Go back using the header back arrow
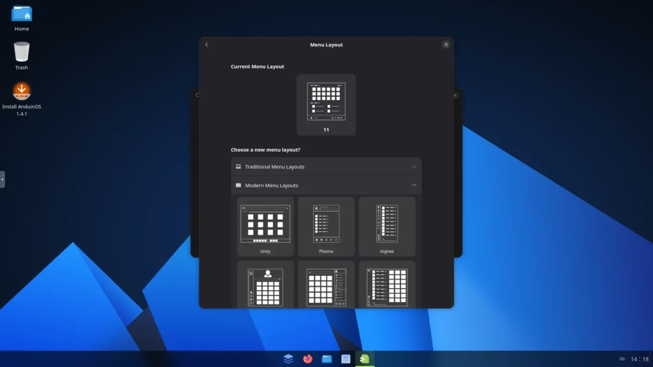653x367 pixels. coord(207,45)
